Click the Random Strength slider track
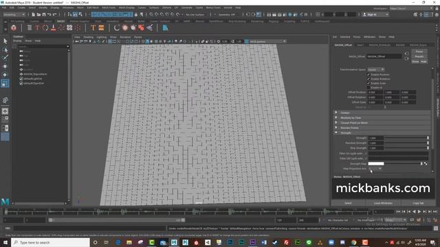 [x=406, y=143]
